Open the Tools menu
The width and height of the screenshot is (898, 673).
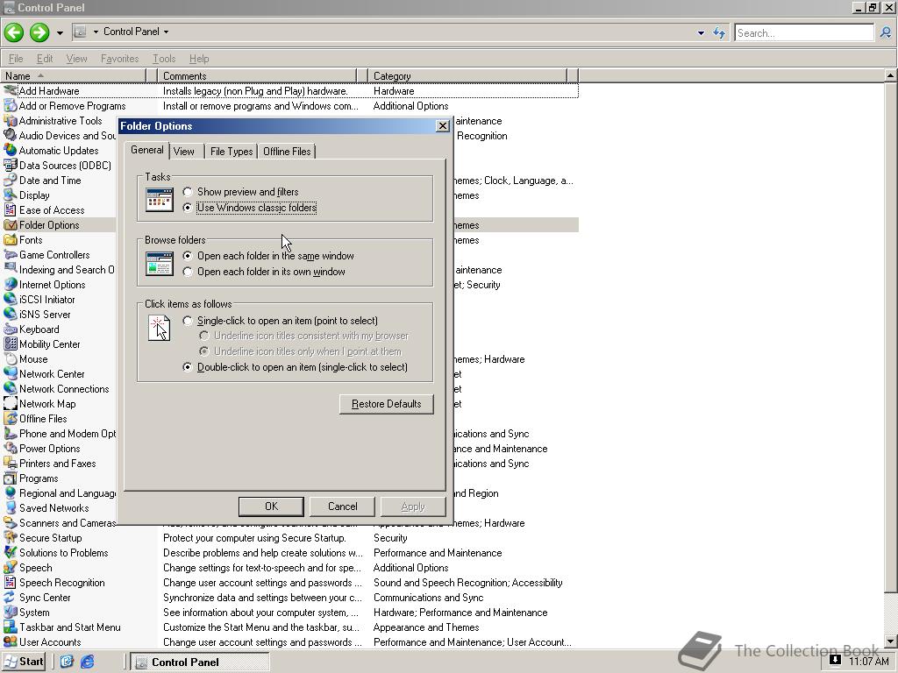tap(164, 59)
